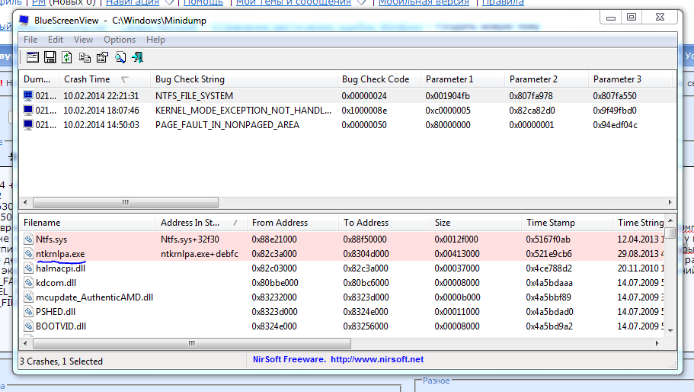The image size is (694, 392).
Task: Click Мои темы и сообщения link
Action: (293, 2)
